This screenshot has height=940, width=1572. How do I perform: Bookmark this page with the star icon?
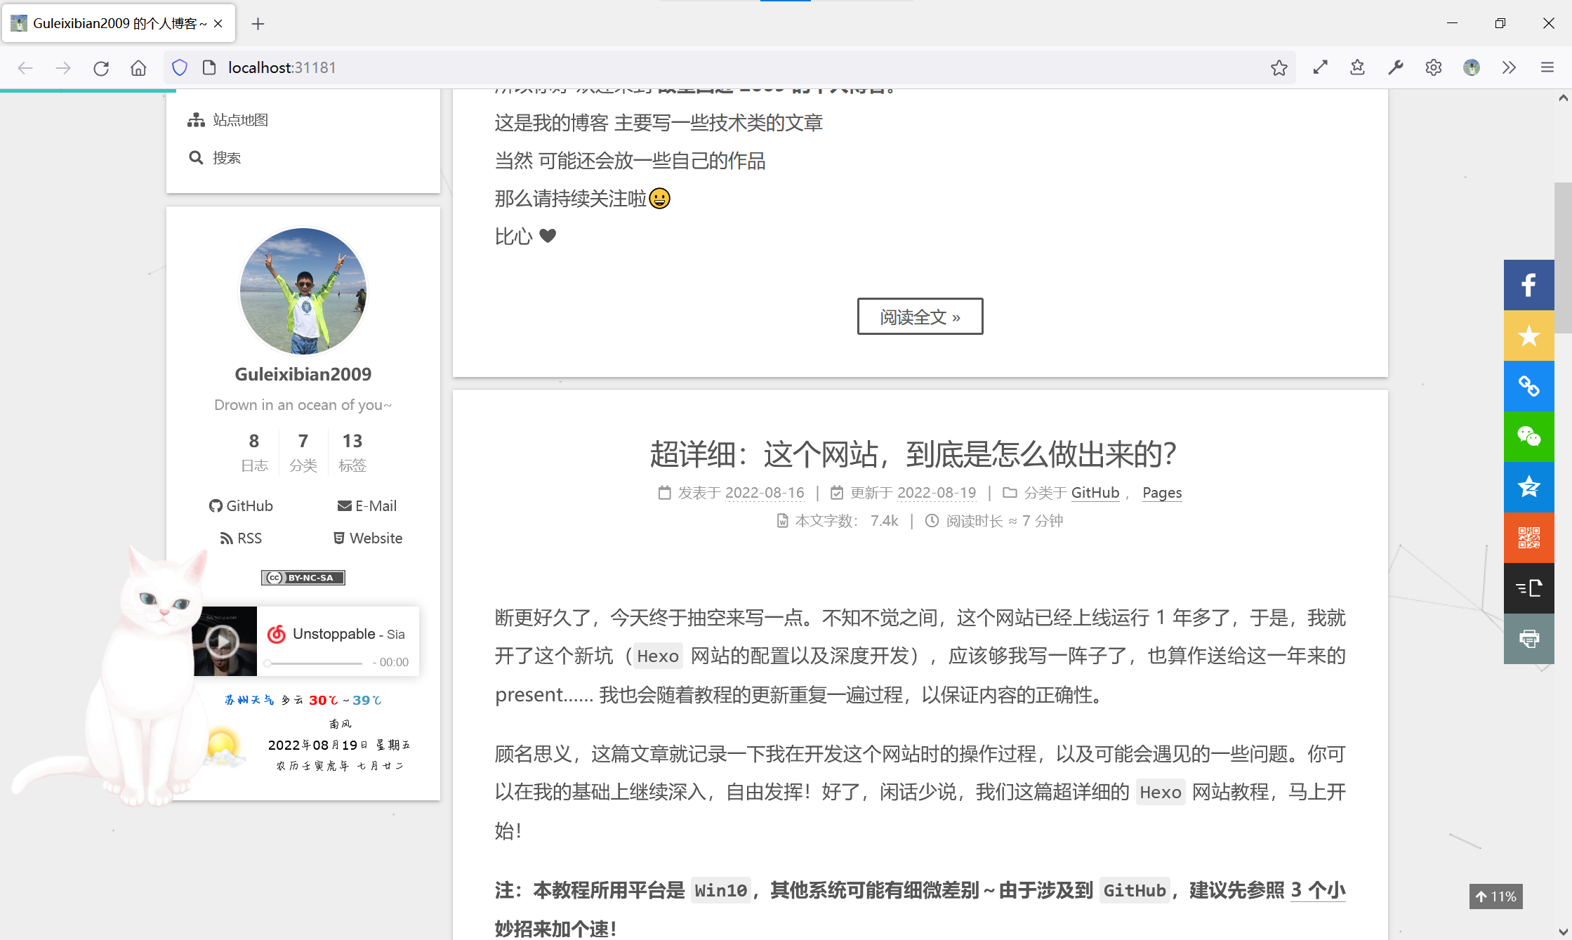click(1279, 67)
